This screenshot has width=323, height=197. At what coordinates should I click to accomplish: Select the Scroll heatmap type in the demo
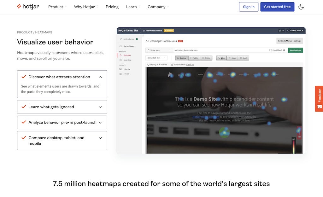pyautogui.click(x=244, y=58)
